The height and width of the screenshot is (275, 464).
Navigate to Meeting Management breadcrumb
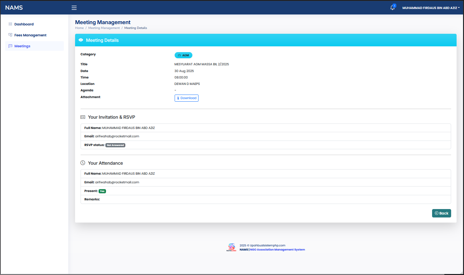click(x=104, y=28)
